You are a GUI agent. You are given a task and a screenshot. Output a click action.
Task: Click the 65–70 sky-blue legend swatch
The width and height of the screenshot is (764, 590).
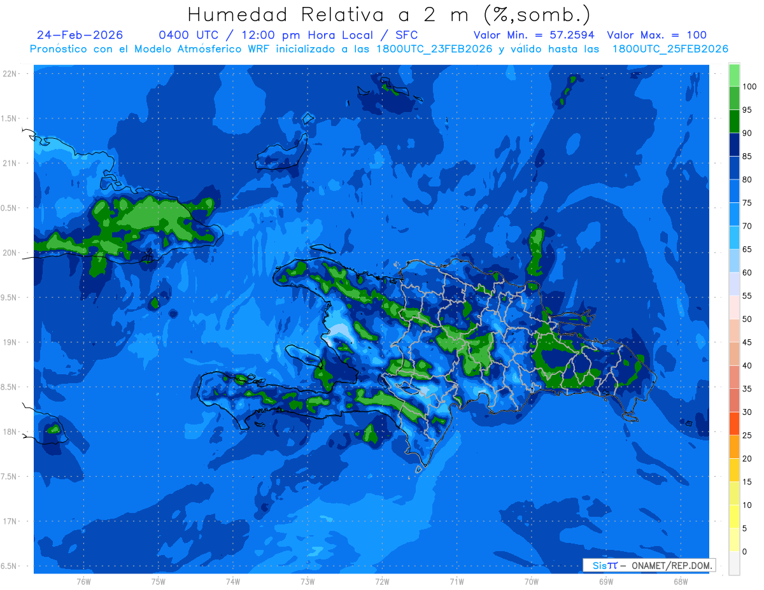[x=734, y=238]
